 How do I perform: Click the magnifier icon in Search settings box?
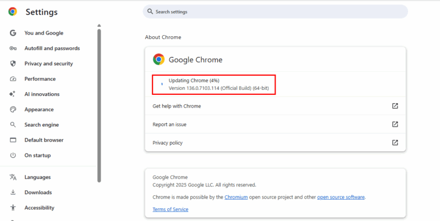[150, 12]
